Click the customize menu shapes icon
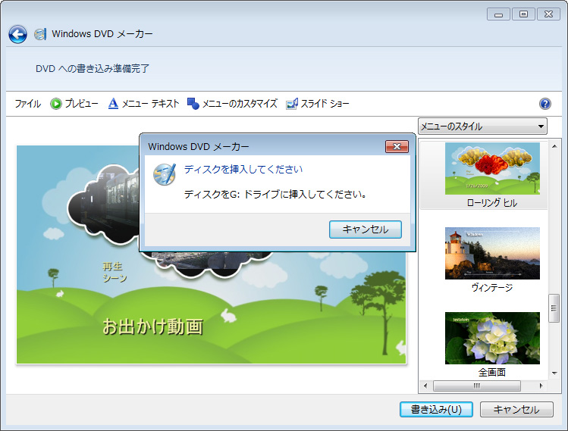 coord(193,104)
